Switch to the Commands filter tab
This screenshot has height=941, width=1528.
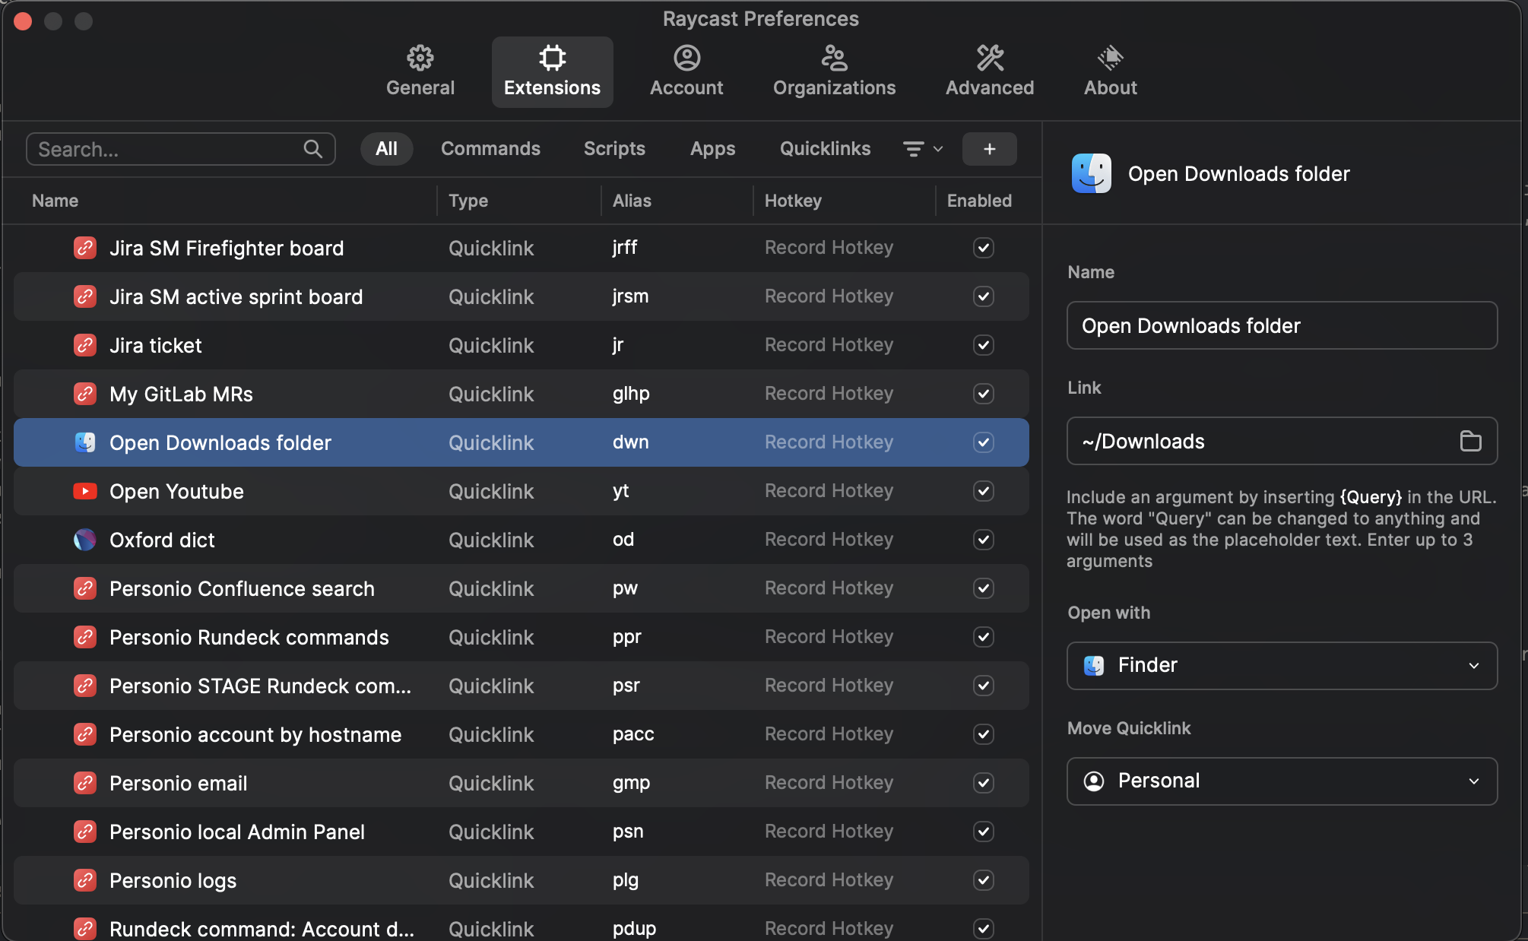click(x=490, y=149)
